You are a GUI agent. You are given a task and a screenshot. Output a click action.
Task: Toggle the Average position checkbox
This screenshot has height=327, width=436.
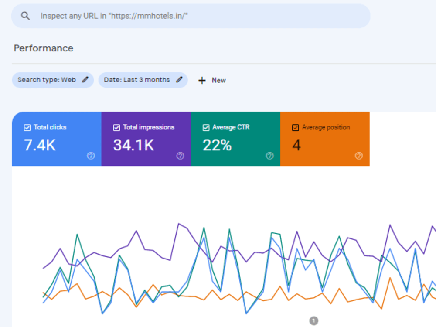click(295, 128)
